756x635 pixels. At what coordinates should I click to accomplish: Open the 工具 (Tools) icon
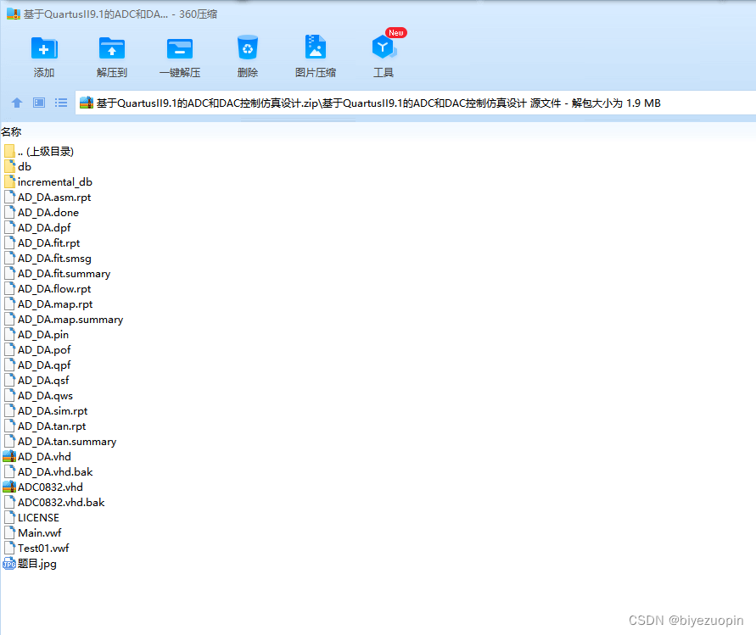(x=384, y=47)
